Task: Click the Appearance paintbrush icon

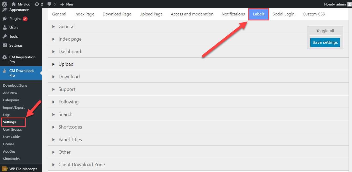Action: pyautogui.click(x=5, y=10)
